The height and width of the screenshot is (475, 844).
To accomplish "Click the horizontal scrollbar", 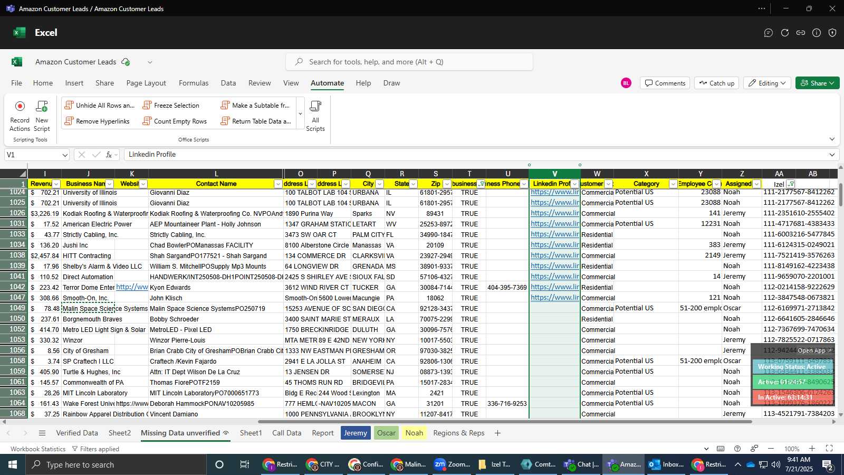I will coord(505,422).
